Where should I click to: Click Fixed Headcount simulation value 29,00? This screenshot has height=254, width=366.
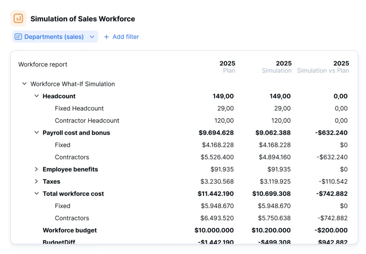tap(282, 108)
